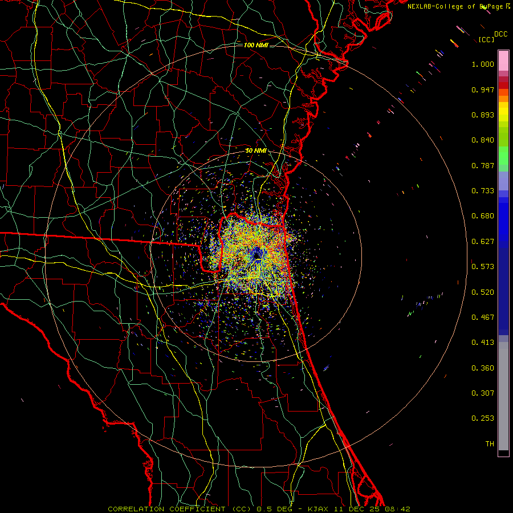Select the 0.680 scale value
The height and width of the screenshot is (513, 513).
tap(483, 216)
